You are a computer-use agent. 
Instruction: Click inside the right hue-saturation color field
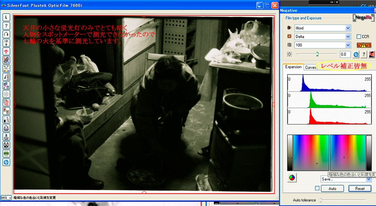[x=348, y=152]
